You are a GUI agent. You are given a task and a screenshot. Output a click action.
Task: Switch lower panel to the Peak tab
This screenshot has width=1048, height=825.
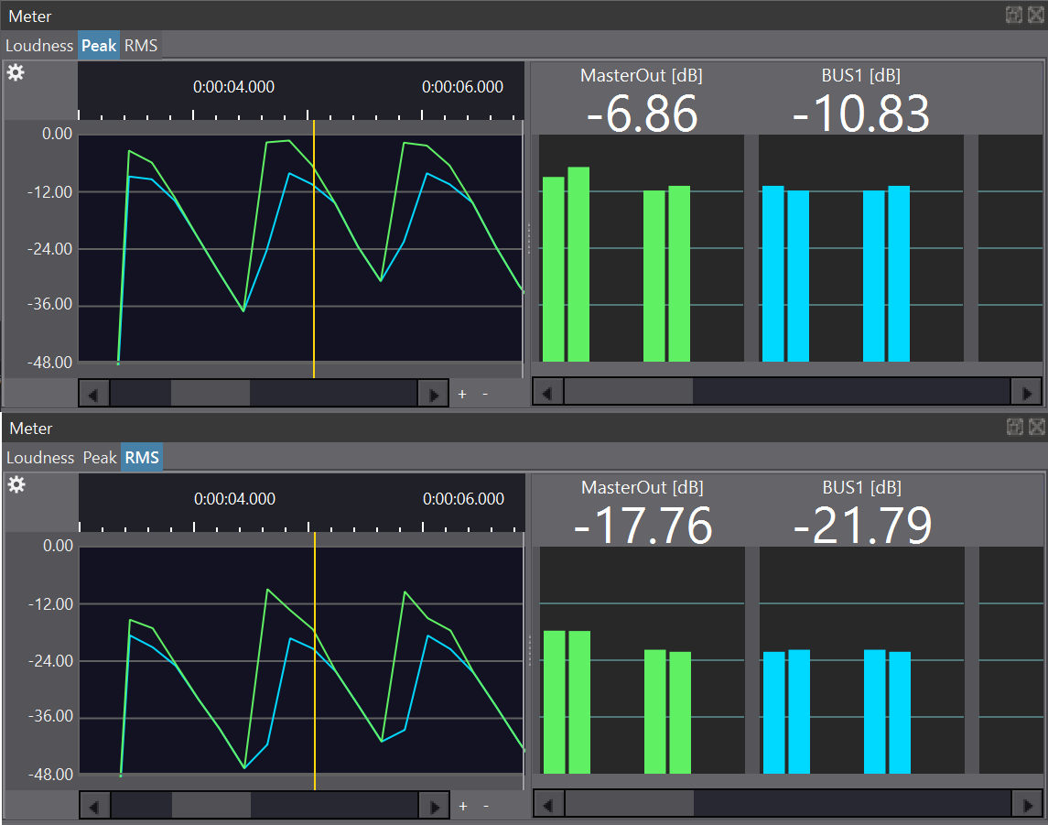coord(100,458)
